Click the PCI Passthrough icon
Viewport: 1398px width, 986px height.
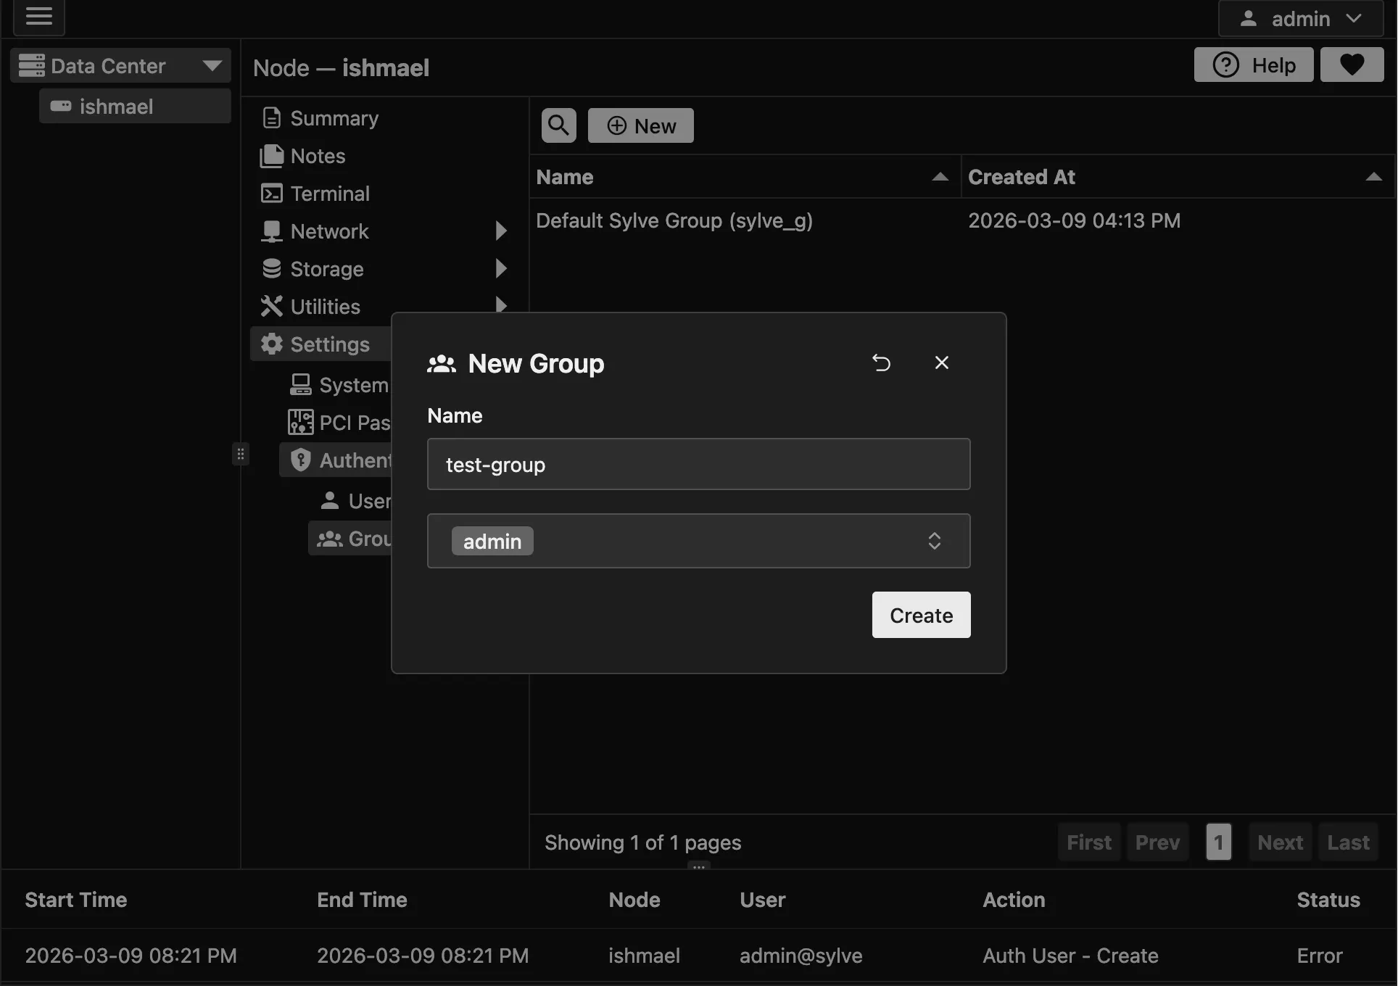[299, 422]
